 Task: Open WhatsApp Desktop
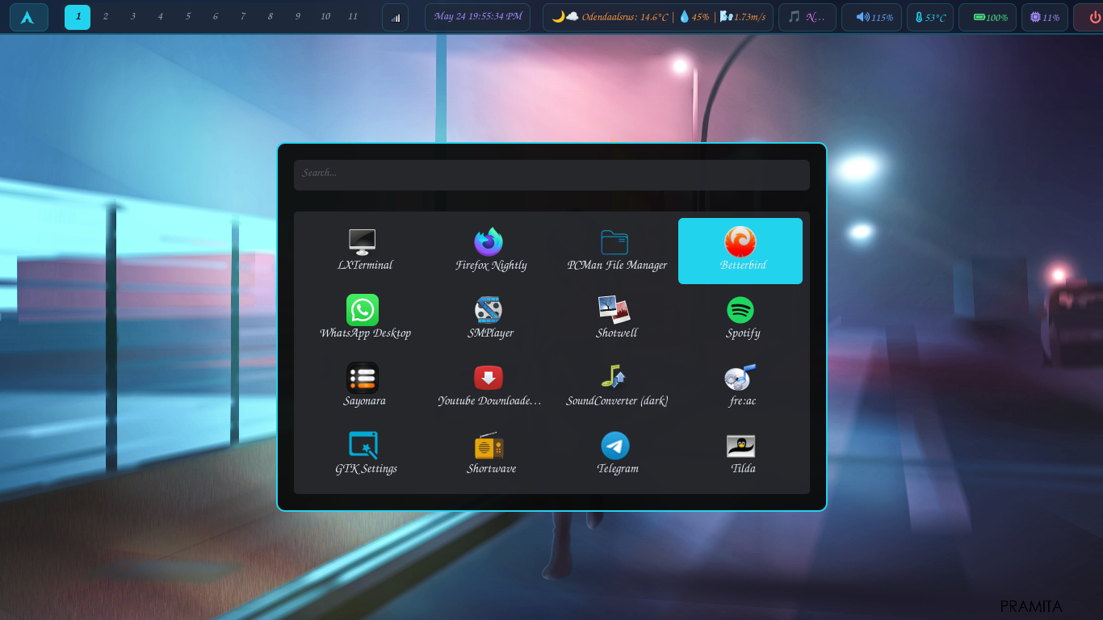click(365, 319)
